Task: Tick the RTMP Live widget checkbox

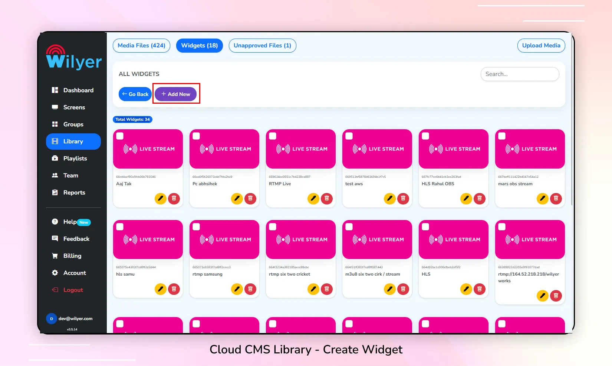Action: click(x=273, y=136)
